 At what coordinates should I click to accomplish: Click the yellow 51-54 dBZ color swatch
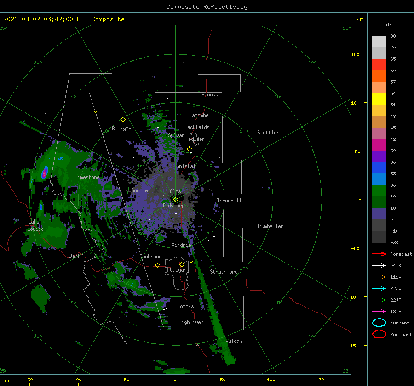point(379,99)
